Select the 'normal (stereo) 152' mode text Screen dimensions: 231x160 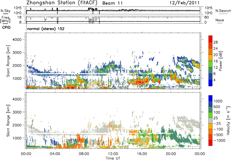click(46, 29)
